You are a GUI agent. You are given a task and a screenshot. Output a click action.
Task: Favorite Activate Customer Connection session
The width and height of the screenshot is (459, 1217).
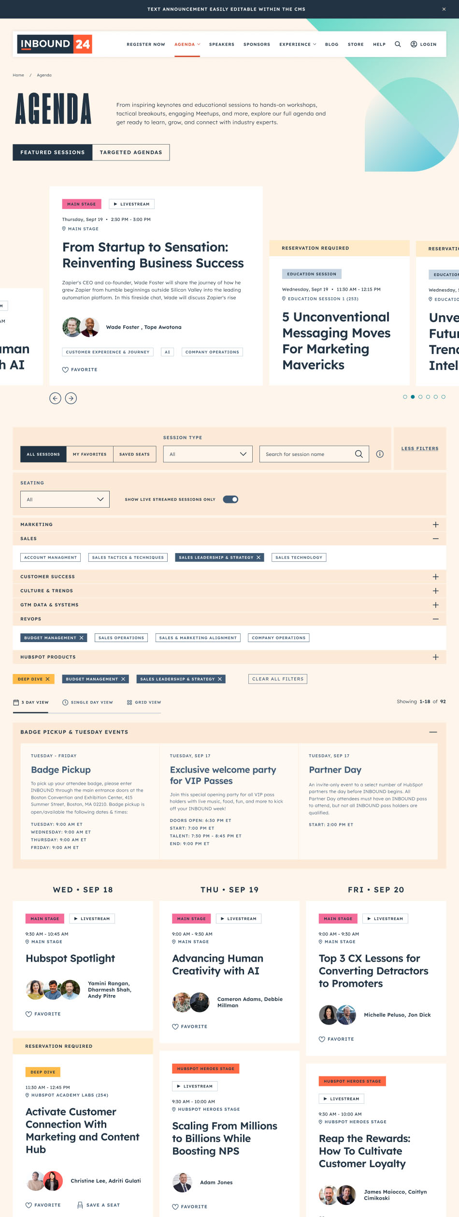tap(43, 1205)
